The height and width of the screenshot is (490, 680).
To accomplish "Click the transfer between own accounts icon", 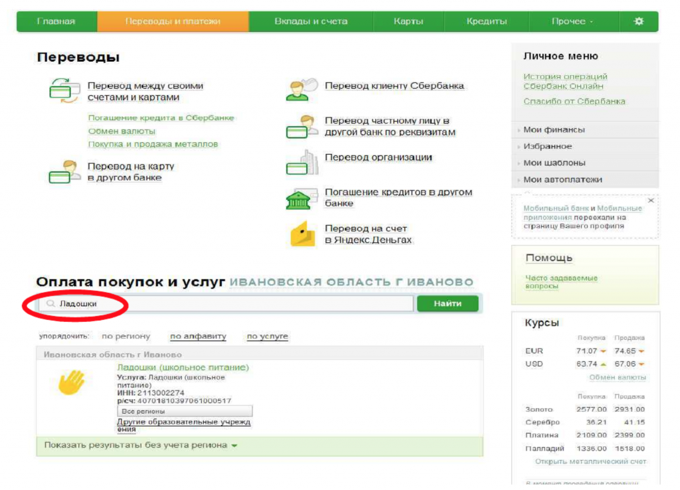I will pyautogui.click(x=64, y=90).
